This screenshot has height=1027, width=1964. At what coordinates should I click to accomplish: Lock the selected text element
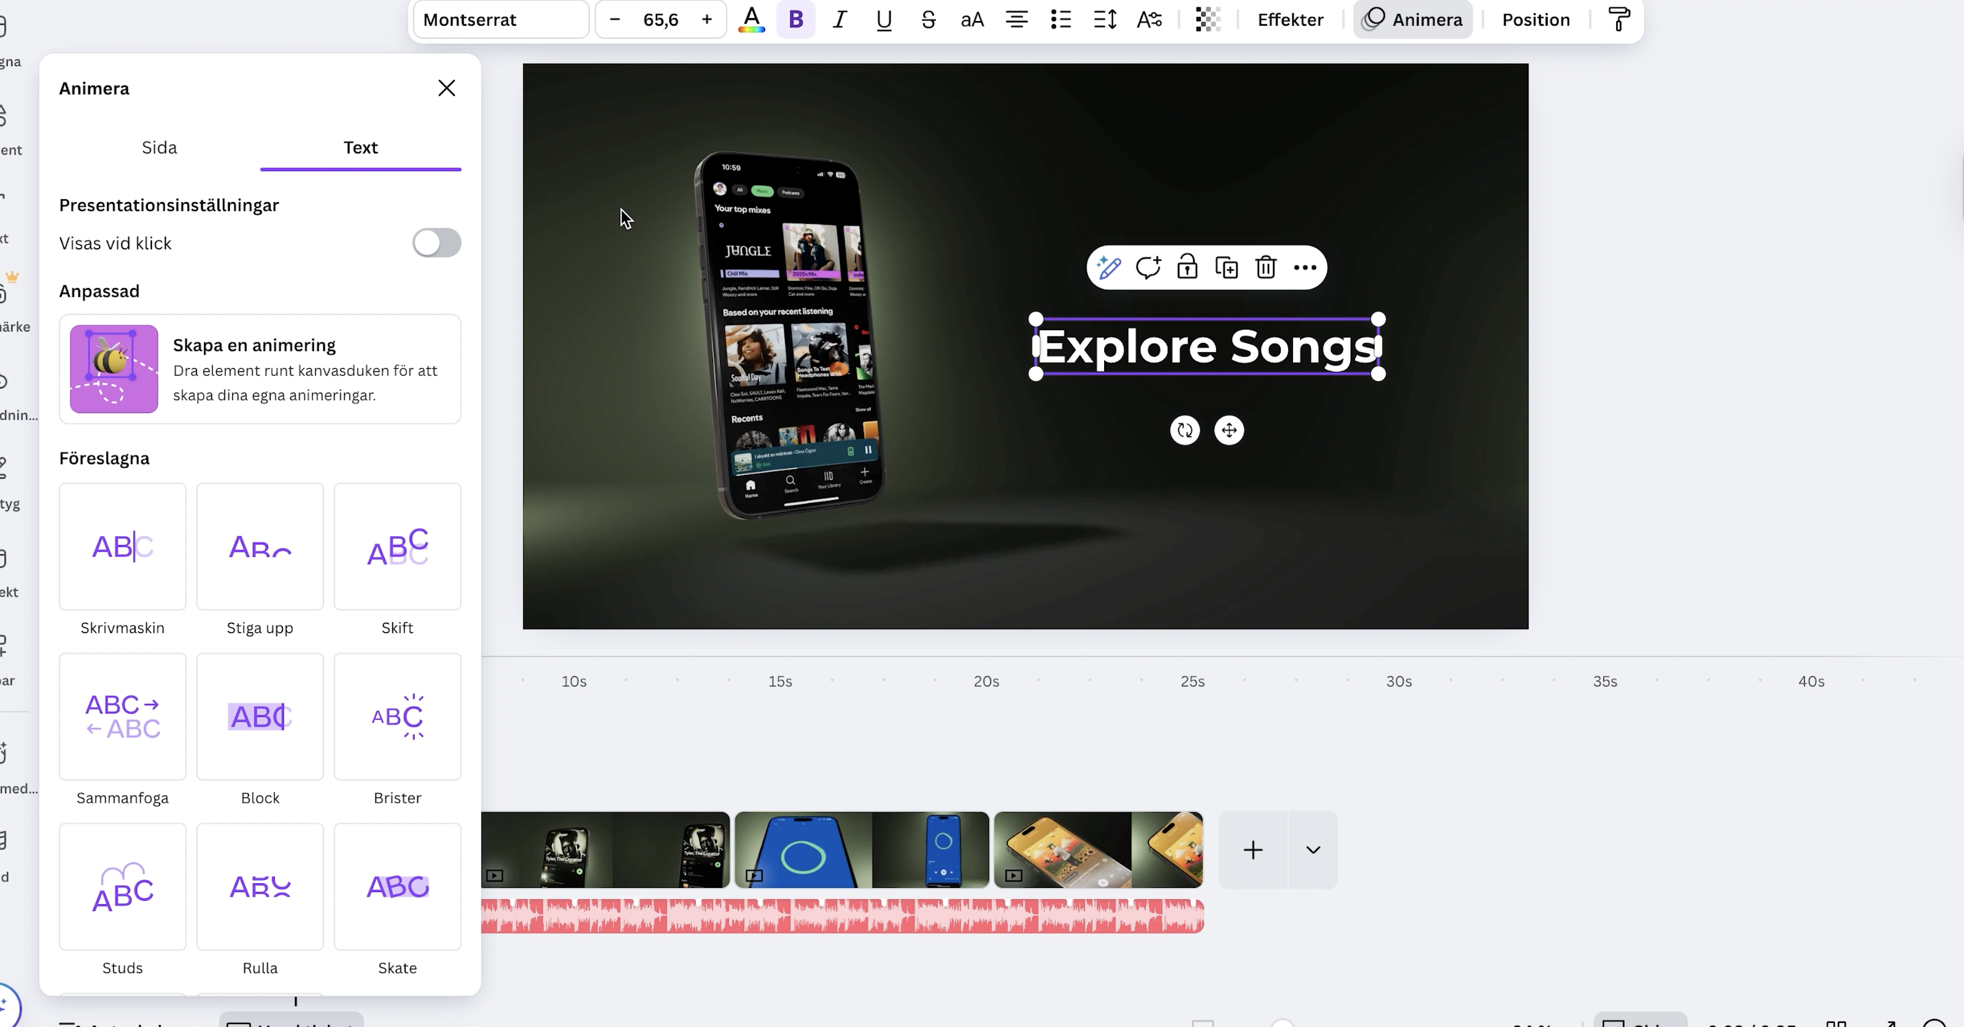tap(1187, 268)
